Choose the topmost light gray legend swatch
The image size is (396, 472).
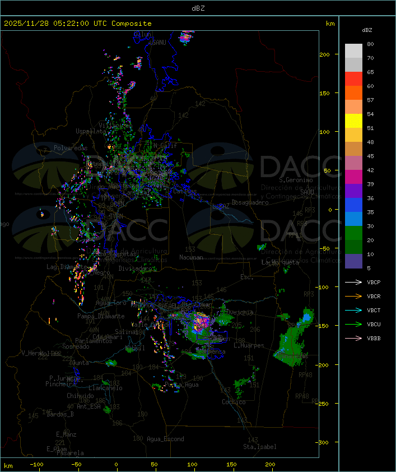click(x=353, y=51)
